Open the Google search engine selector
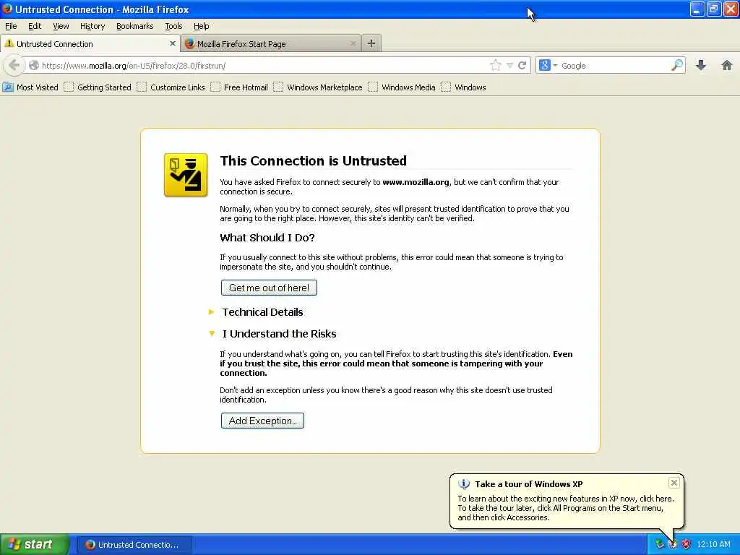 (548, 66)
